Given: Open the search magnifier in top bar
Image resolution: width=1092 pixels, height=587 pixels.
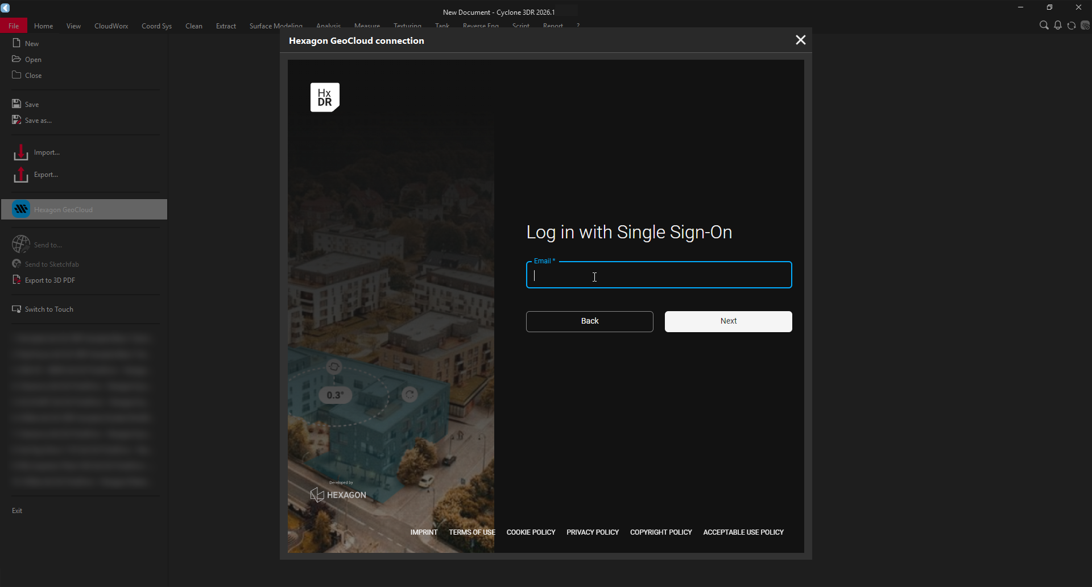Looking at the screenshot, I should (x=1044, y=26).
